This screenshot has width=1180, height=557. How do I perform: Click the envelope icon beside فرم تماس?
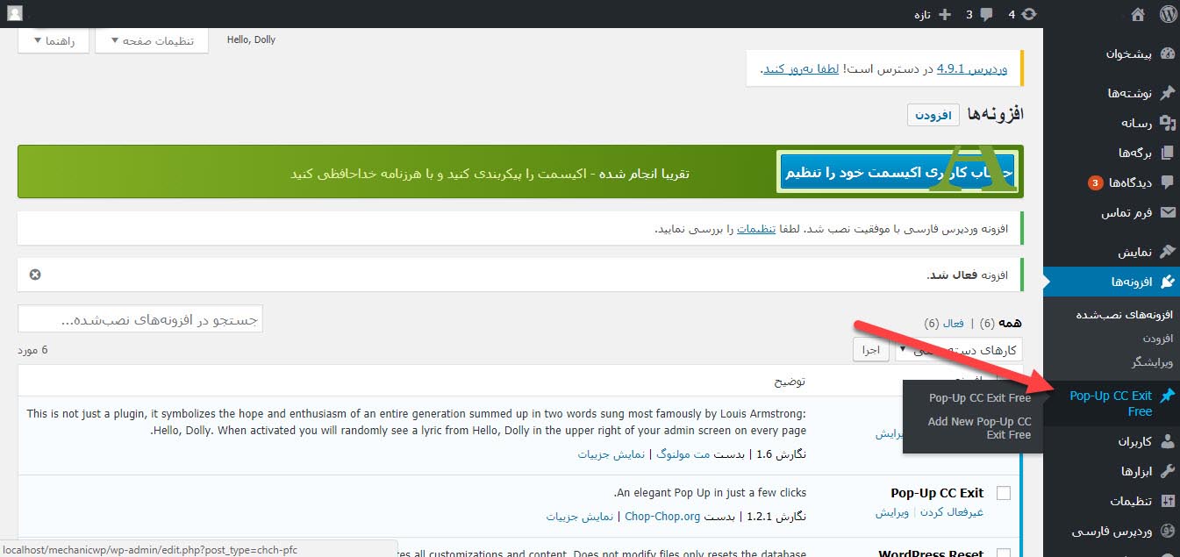coord(1167,212)
